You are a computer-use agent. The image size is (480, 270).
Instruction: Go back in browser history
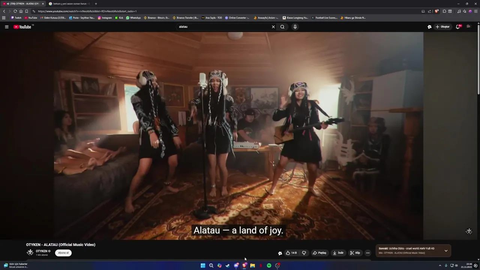pos(4,11)
